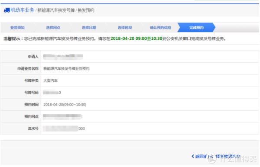Click the 号牌种类 row label
The image size is (260, 167).
point(31,80)
